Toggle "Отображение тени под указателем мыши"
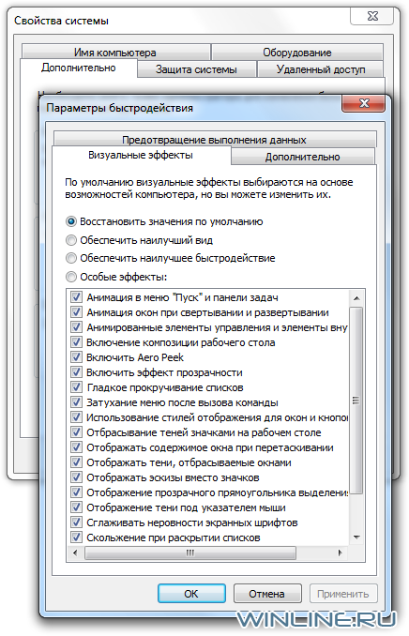The height and width of the screenshot is (636, 409). pyautogui.click(x=76, y=507)
